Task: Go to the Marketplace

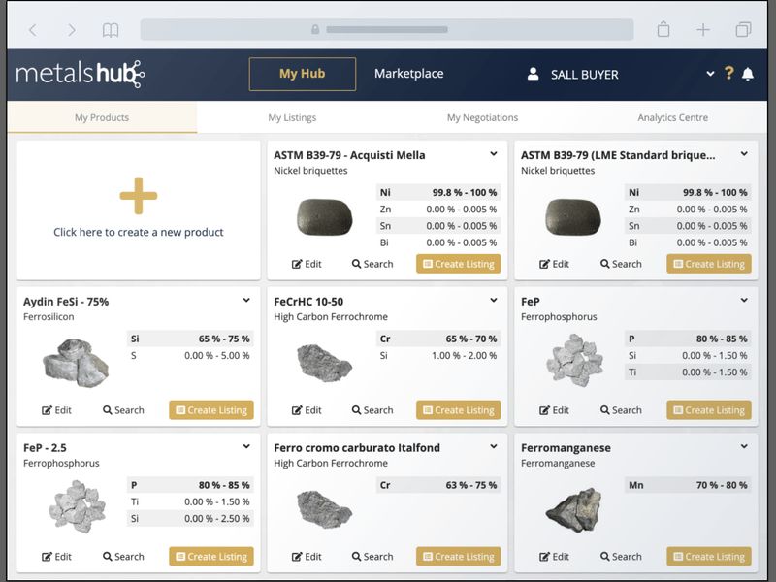Action: (408, 74)
